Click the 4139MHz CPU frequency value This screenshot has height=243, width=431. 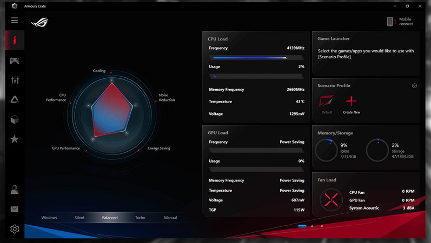295,48
